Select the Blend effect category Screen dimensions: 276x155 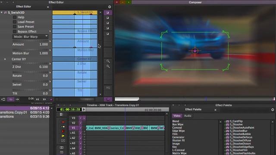(176, 121)
